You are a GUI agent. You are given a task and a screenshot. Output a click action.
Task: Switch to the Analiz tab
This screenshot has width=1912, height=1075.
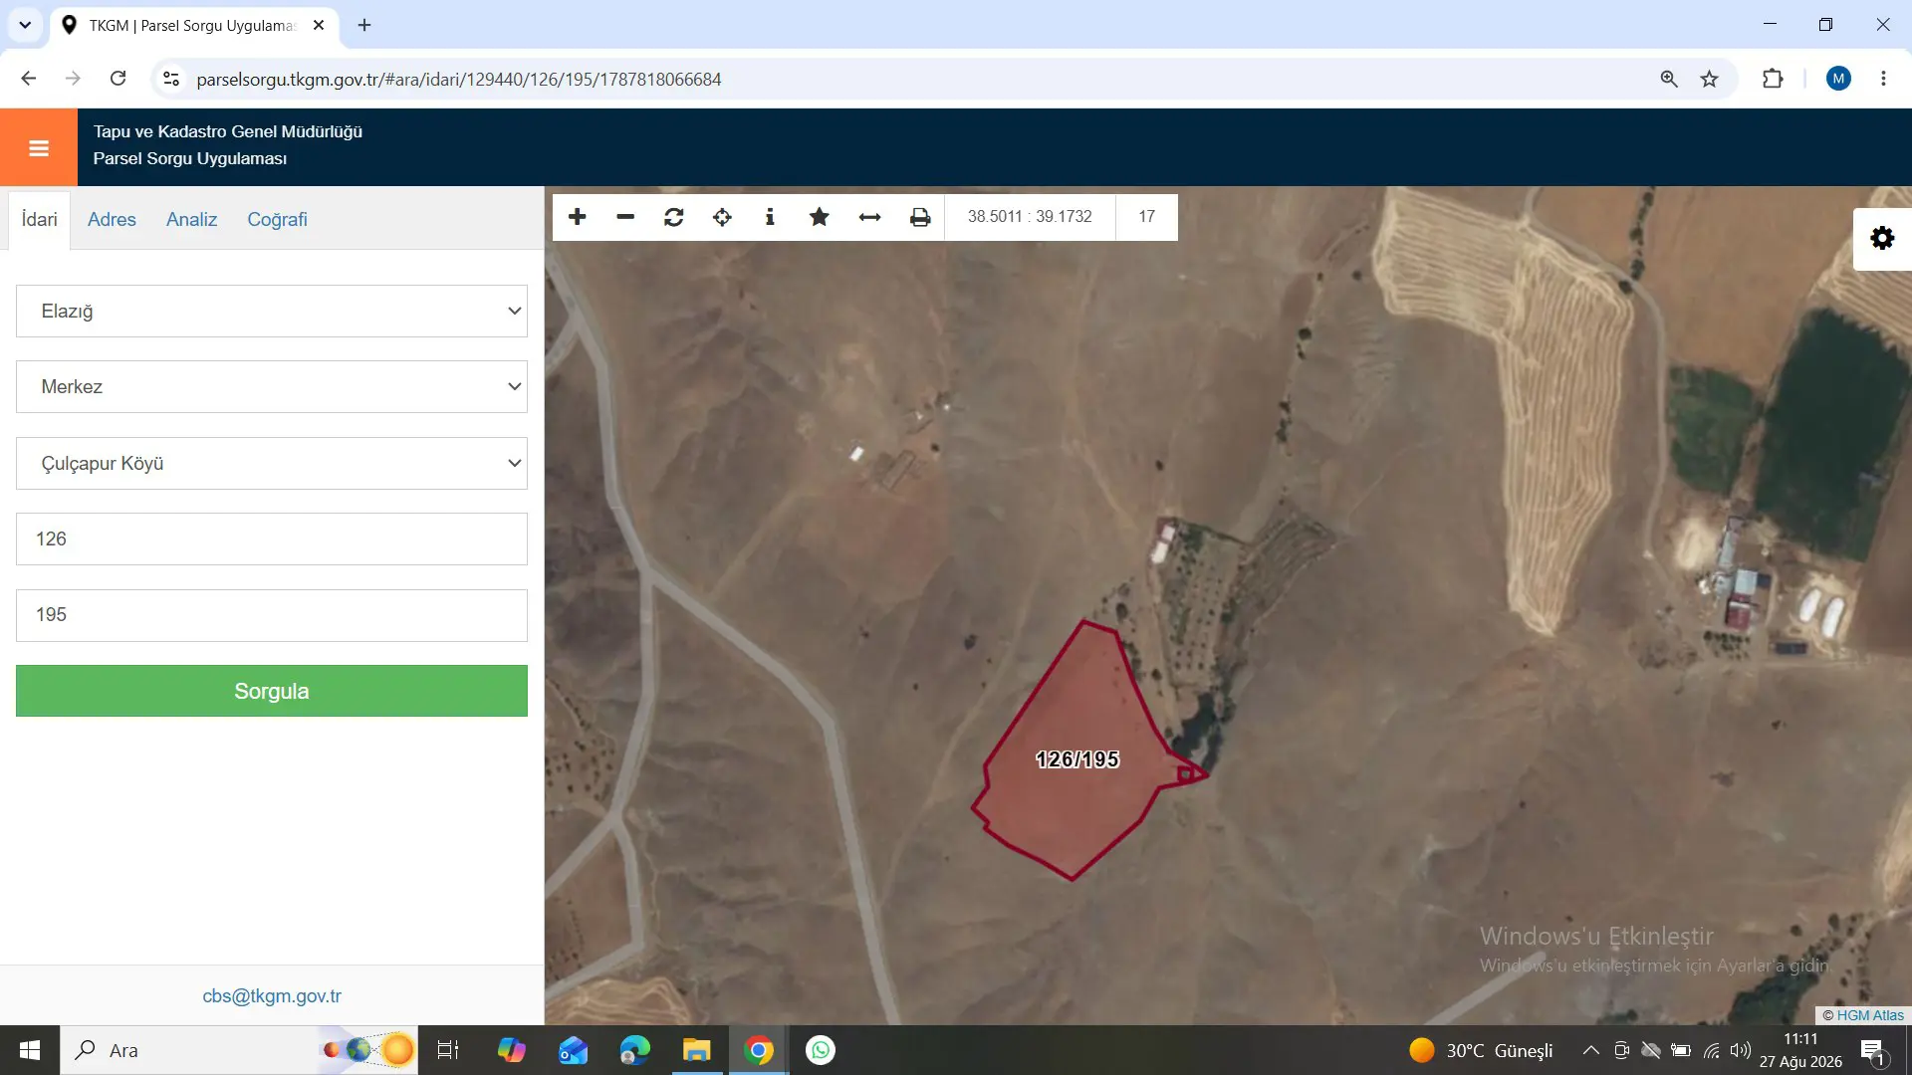(x=191, y=219)
